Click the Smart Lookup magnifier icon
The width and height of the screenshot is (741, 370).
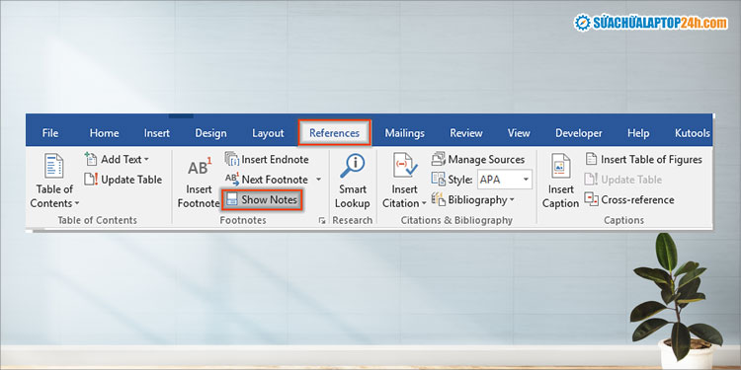click(x=352, y=166)
